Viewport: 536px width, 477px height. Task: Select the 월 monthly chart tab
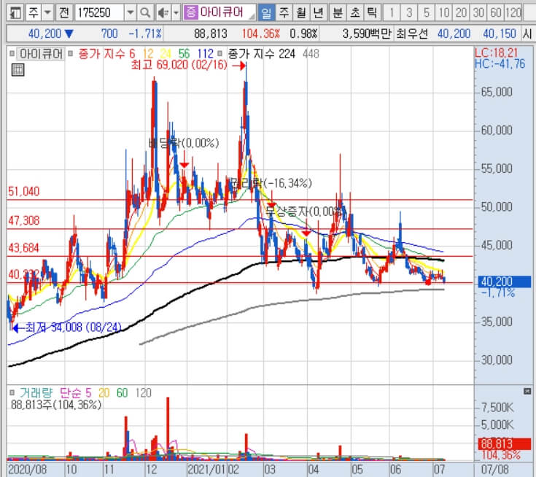[x=301, y=13]
